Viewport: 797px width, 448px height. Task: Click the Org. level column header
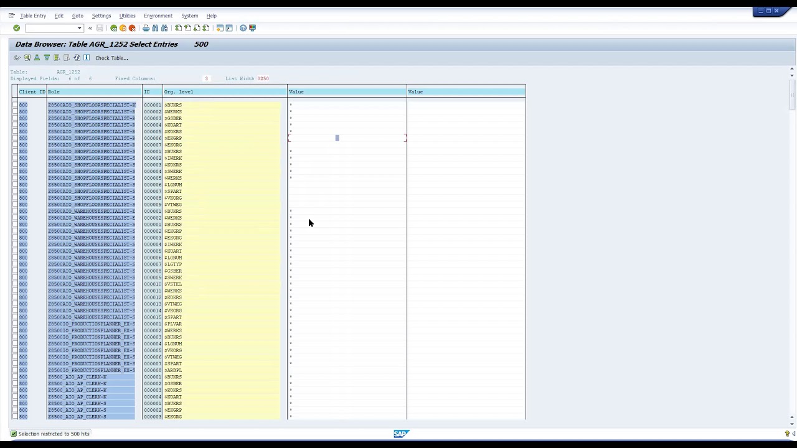225,91
